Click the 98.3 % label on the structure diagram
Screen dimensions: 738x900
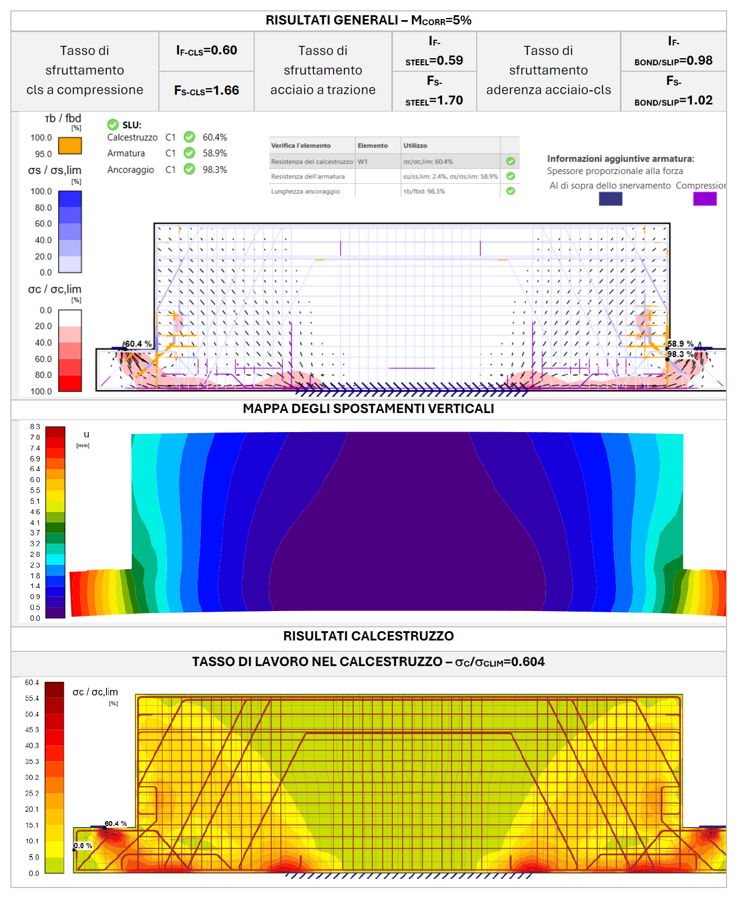pyautogui.click(x=680, y=354)
